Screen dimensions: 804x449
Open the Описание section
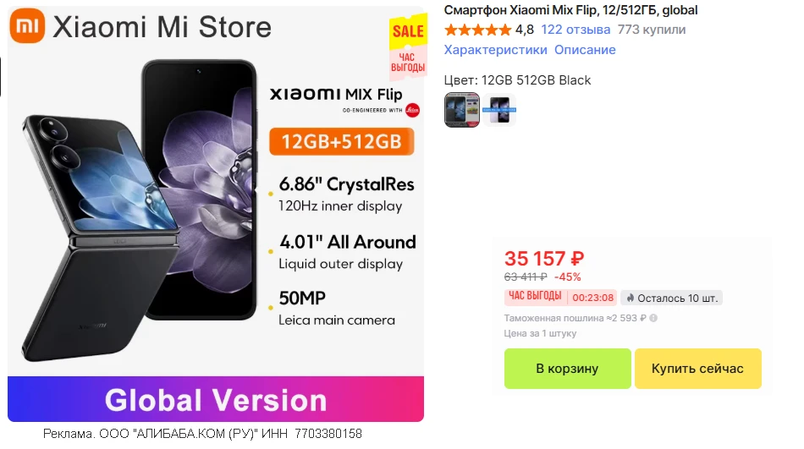(x=585, y=50)
